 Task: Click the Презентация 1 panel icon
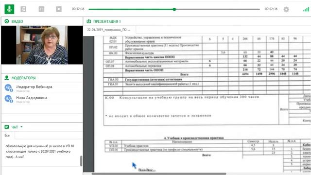(89, 21)
